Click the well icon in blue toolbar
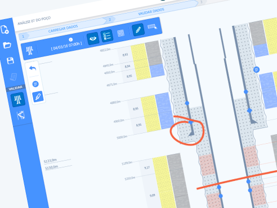 coord(29,50)
